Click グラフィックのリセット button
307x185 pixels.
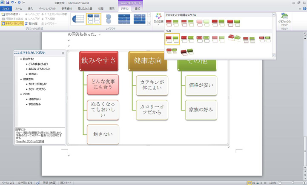284,20
